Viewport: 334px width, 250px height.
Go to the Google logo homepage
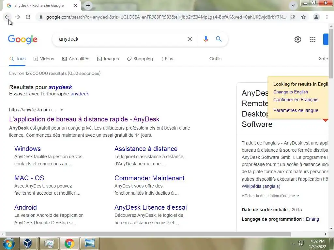coord(23,39)
